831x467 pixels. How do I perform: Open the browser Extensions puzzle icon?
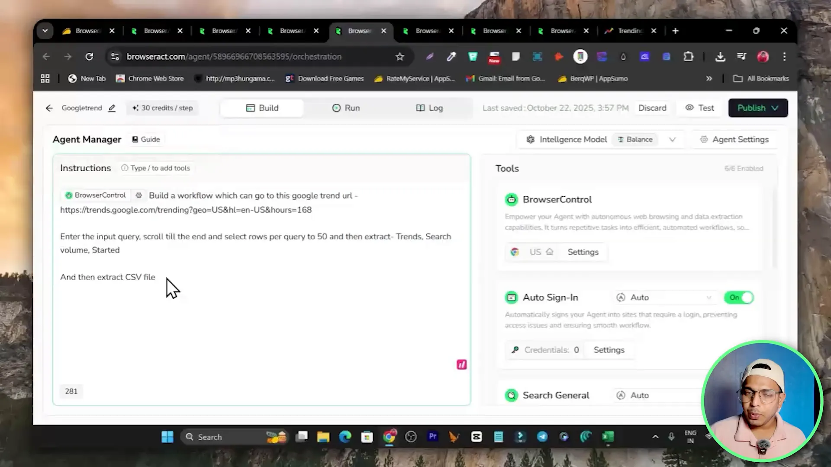coord(688,57)
